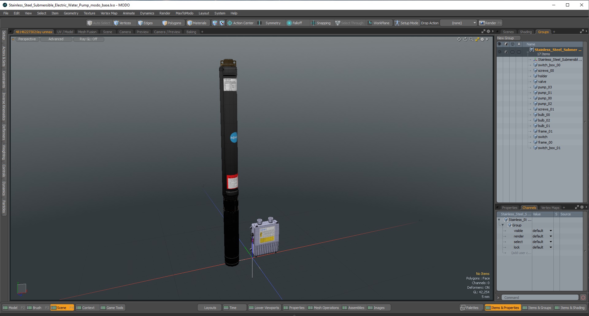Select the pump_03 mesh item
This screenshot has width=589, height=316.
click(545, 87)
